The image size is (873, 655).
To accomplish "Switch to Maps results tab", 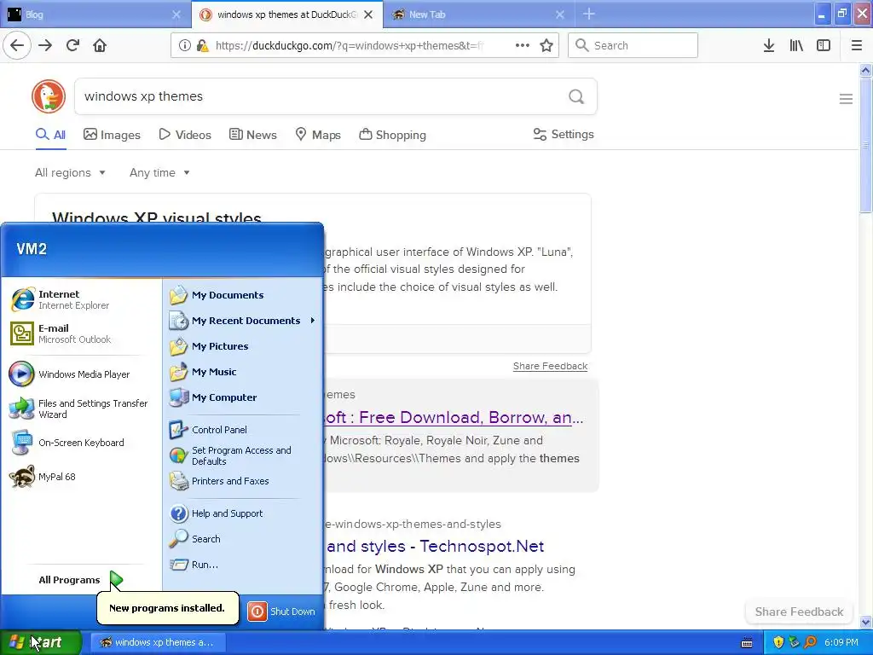I will point(318,135).
